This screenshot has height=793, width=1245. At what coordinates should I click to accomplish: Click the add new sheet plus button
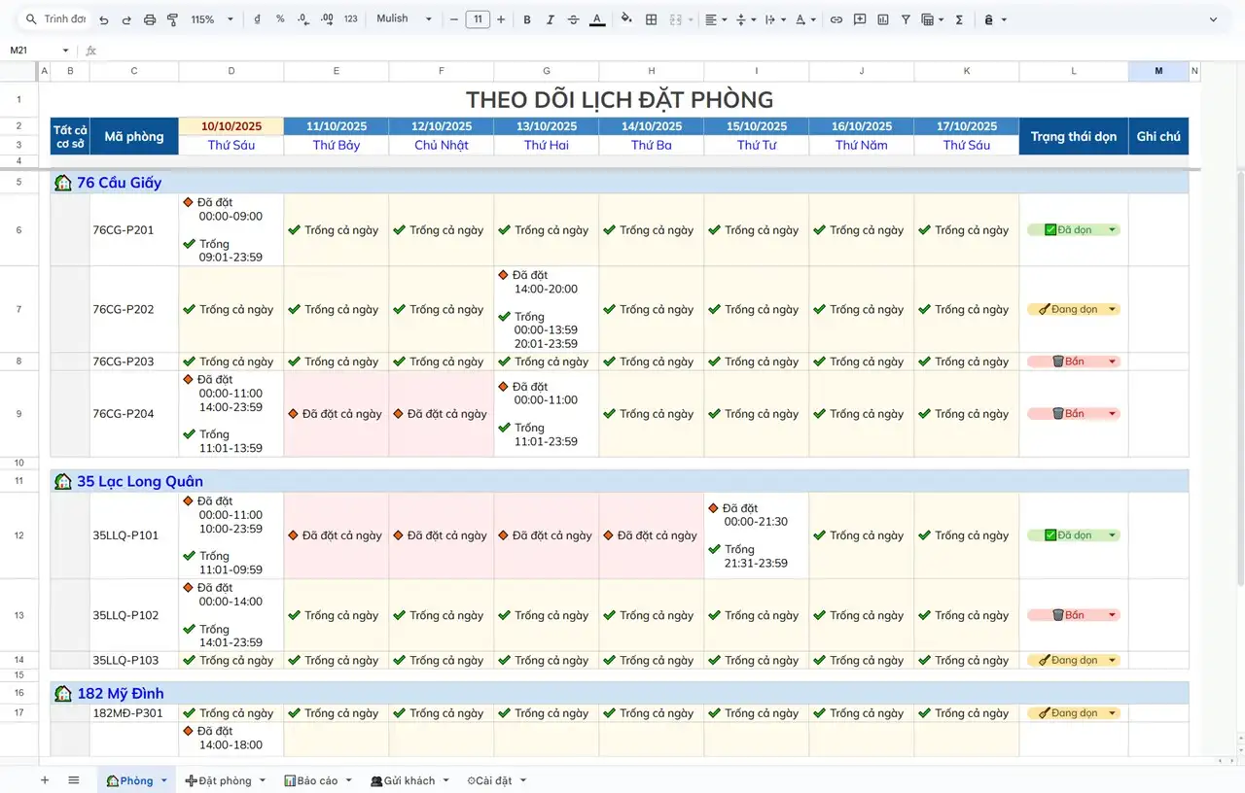(45, 780)
